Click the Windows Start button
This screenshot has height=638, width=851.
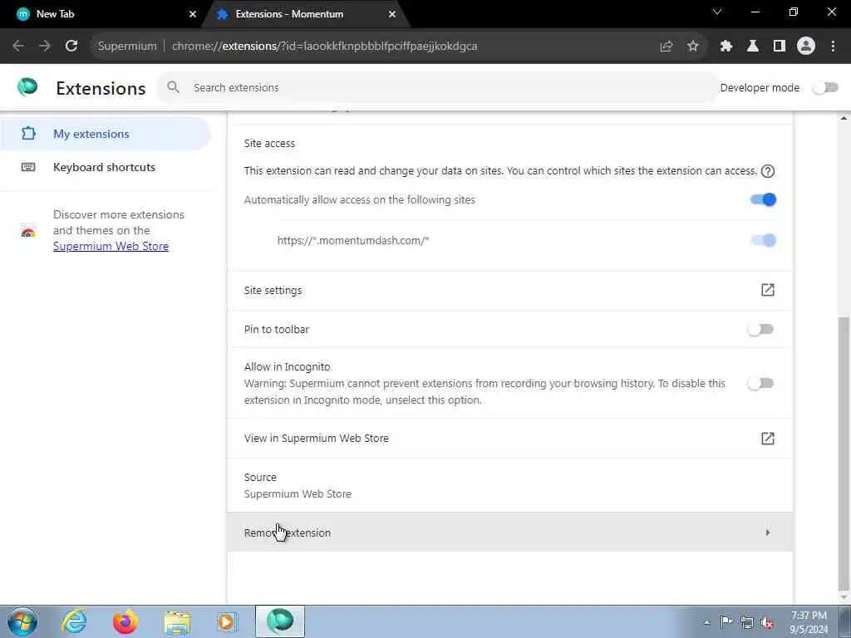pyautogui.click(x=22, y=621)
